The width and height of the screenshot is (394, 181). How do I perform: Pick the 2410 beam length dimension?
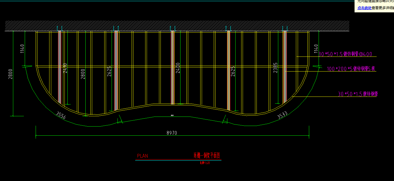tap(65, 68)
